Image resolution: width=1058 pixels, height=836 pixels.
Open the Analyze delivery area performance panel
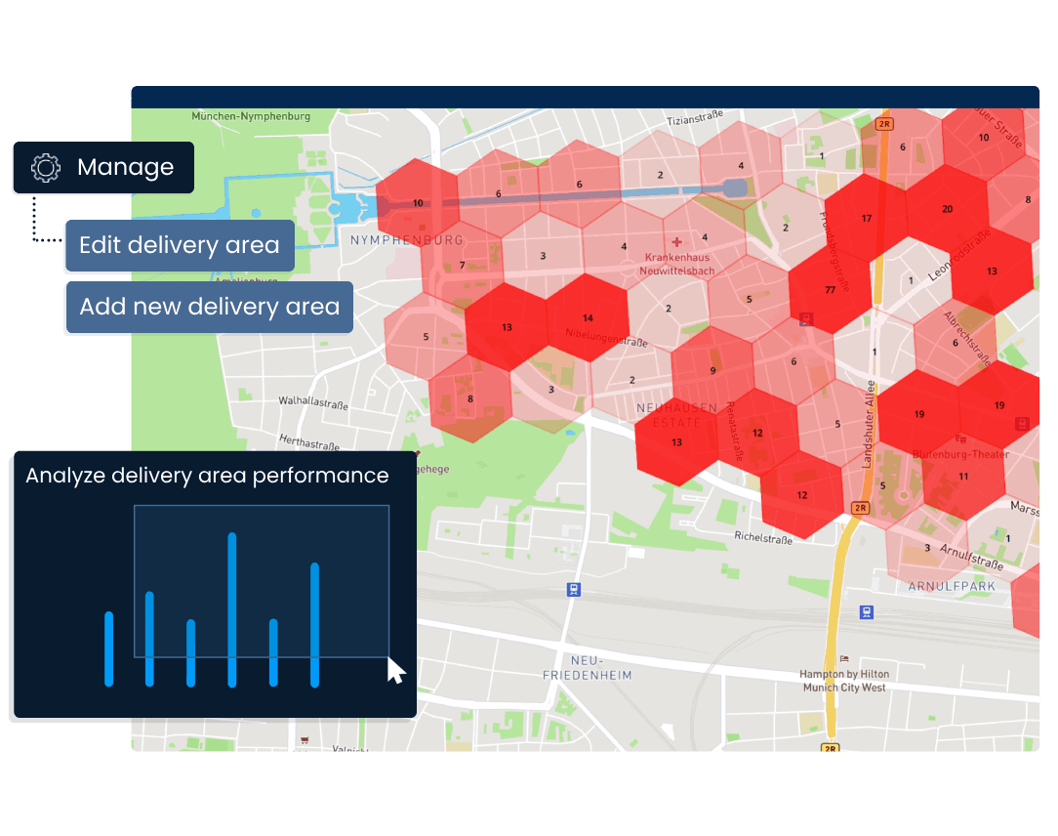[208, 476]
